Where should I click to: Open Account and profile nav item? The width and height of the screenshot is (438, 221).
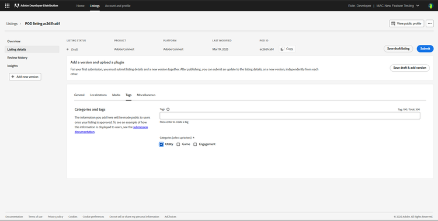tap(117, 6)
